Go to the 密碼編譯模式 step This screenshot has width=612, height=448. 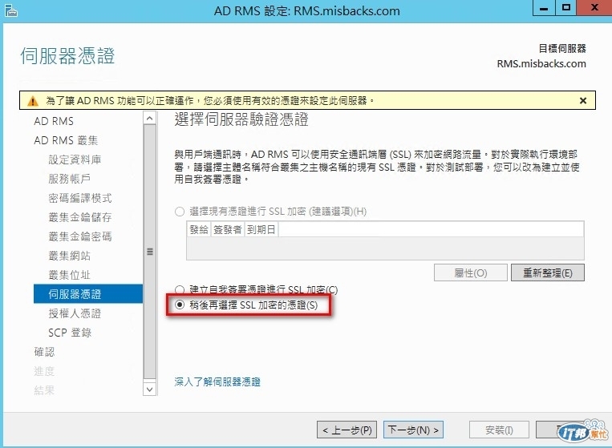pyautogui.click(x=80, y=198)
